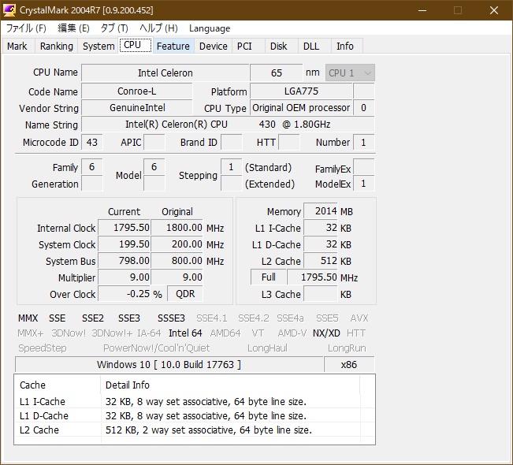This screenshot has height=465, width=513.
Task: Switch to the Feature tab
Action: tap(173, 46)
